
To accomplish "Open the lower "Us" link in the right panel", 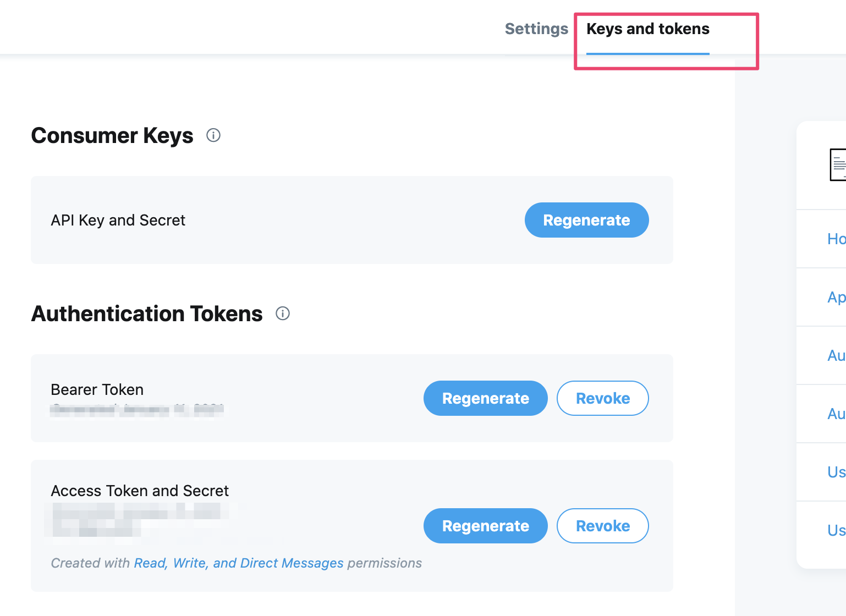I will point(836,530).
